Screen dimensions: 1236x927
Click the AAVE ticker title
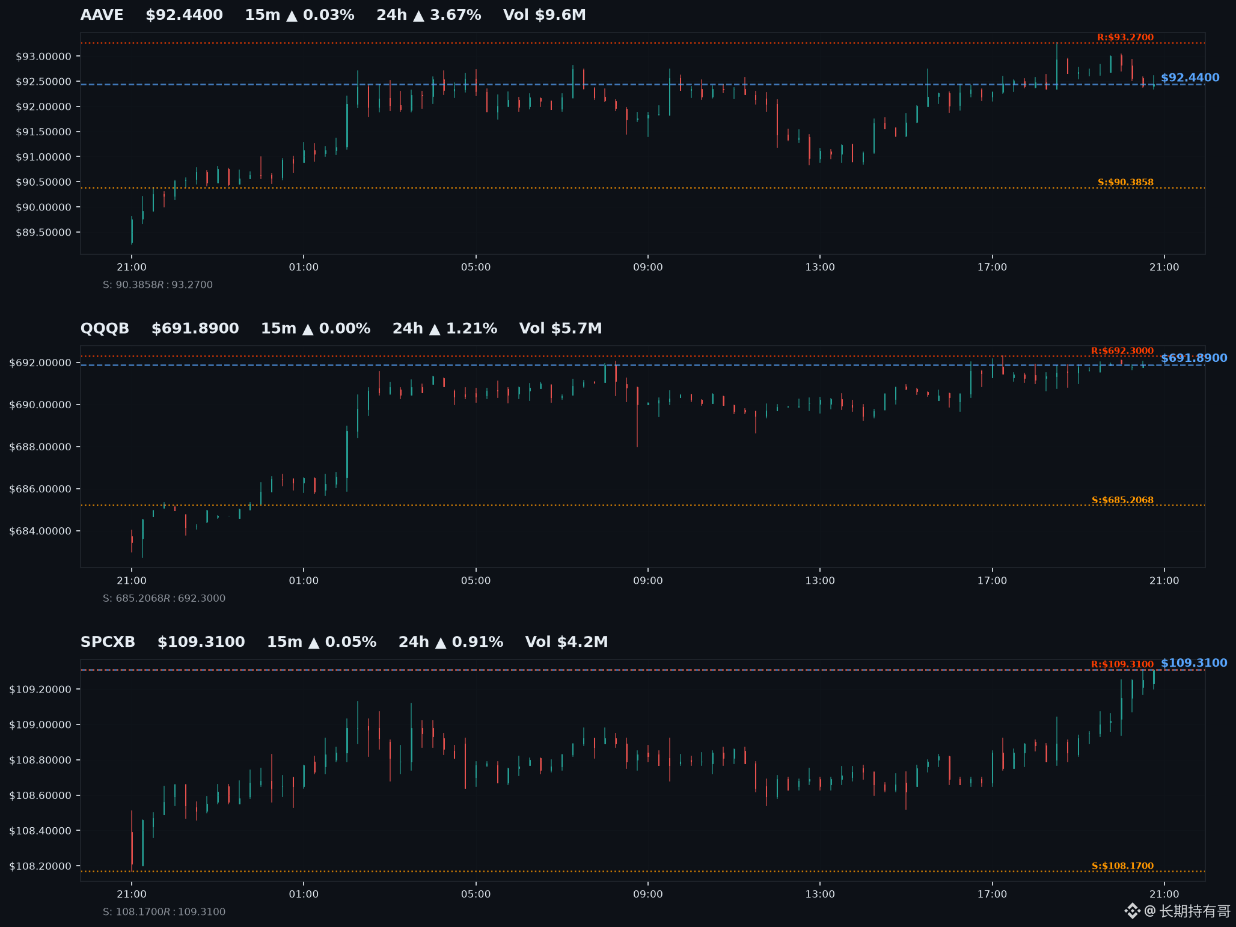(x=102, y=15)
